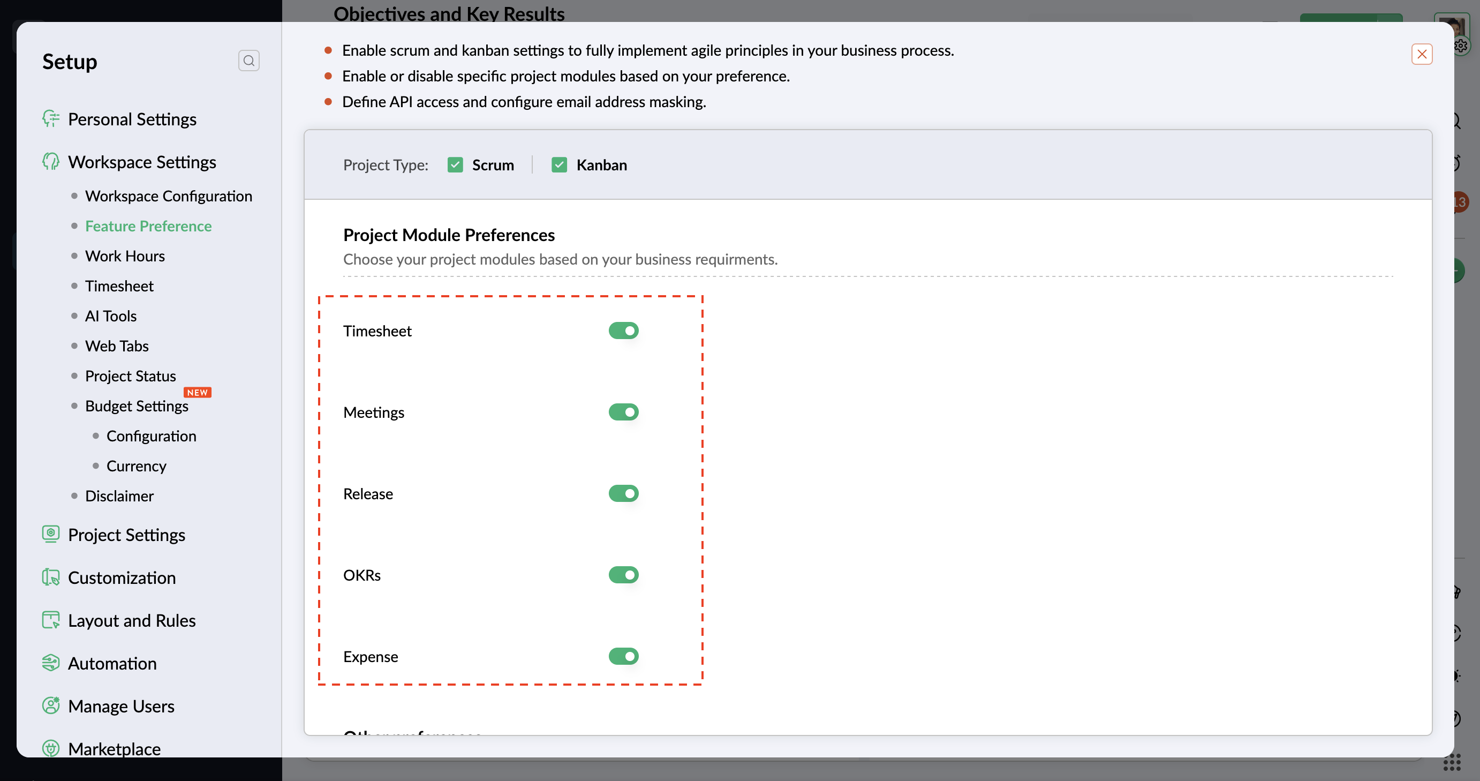This screenshot has height=781, width=1480.
Task: Disable the OKRs module toggle
Action: [x=623, y=575]
